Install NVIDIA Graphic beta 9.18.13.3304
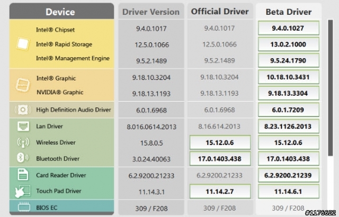Image resolution: width=339 pixels, height=217 pixels. point(288,93)
